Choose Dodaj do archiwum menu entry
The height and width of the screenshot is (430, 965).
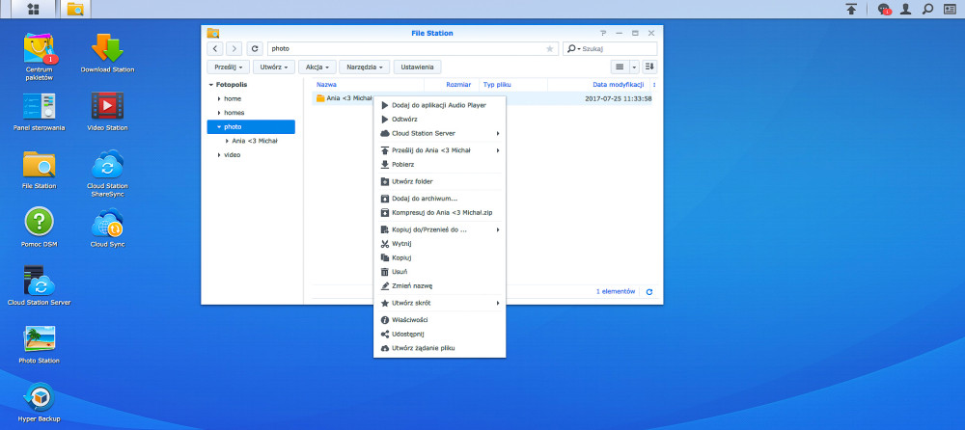439,199
